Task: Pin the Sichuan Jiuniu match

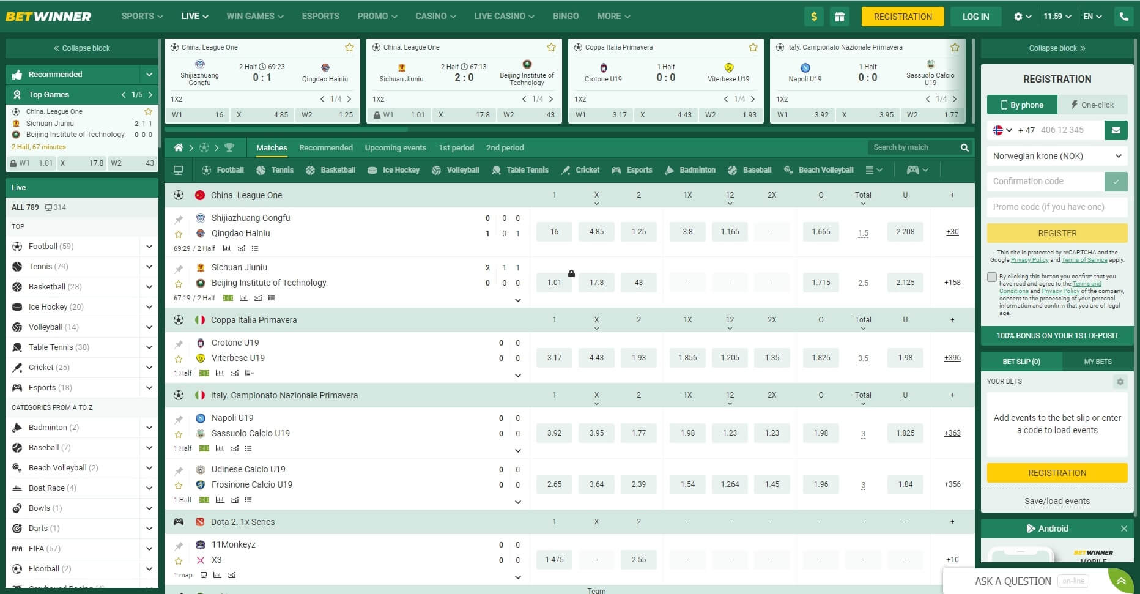Action: click(179, 267)
